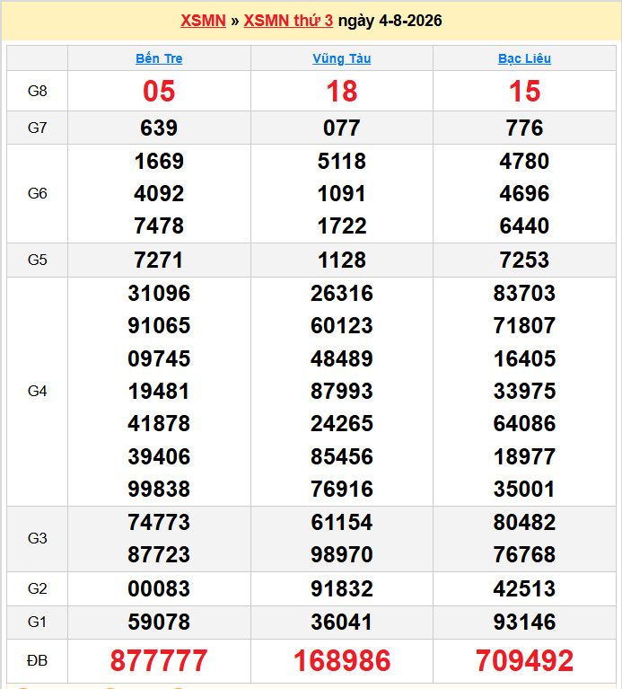Click the G6 row label
The image size is (622, 689).
pyautogui.click(x=38, y=193)
